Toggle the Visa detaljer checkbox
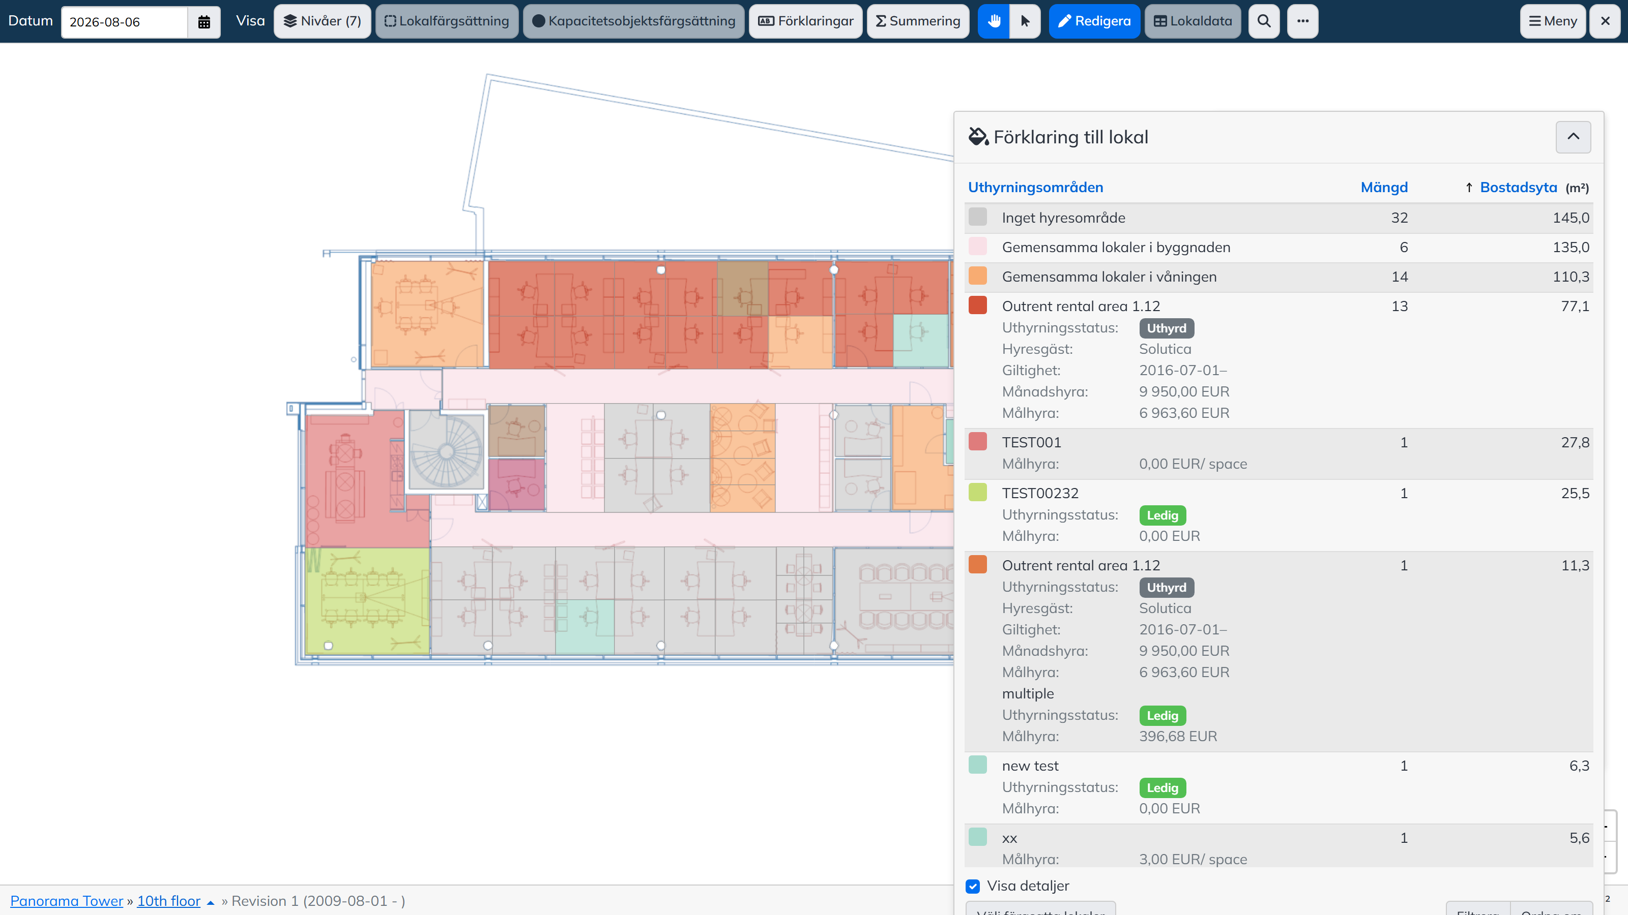The image size is (1628, 915). 973,886
